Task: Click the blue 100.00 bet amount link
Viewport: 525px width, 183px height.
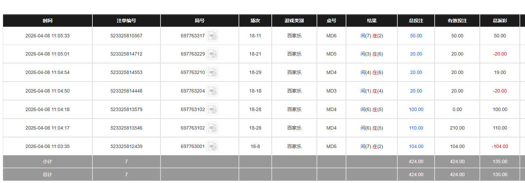Action: pyautogui.click(x=416, y=109)
